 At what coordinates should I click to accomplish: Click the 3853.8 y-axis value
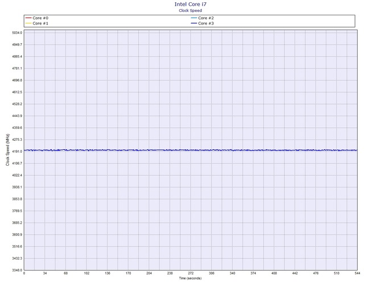17,199
